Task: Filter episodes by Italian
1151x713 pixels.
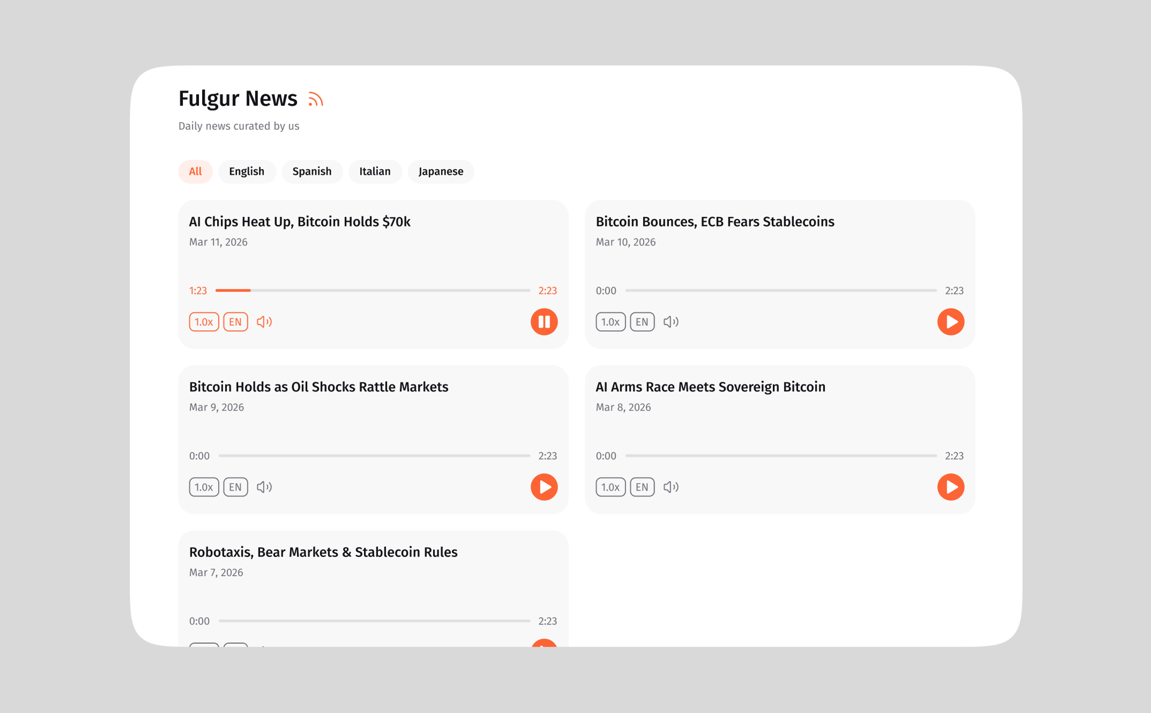Action: coord(375,171)
